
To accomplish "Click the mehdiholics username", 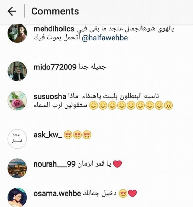I will 54,29.
